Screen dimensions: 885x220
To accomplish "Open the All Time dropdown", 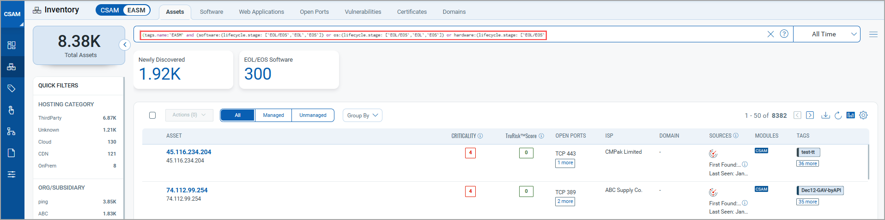I will (827, 34).
